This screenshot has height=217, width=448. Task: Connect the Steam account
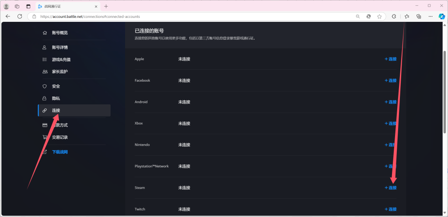point(391,188)
